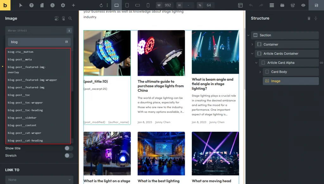Open the Link To dropdown
This screenshot has height=184, width=324.
pos(39,180)
